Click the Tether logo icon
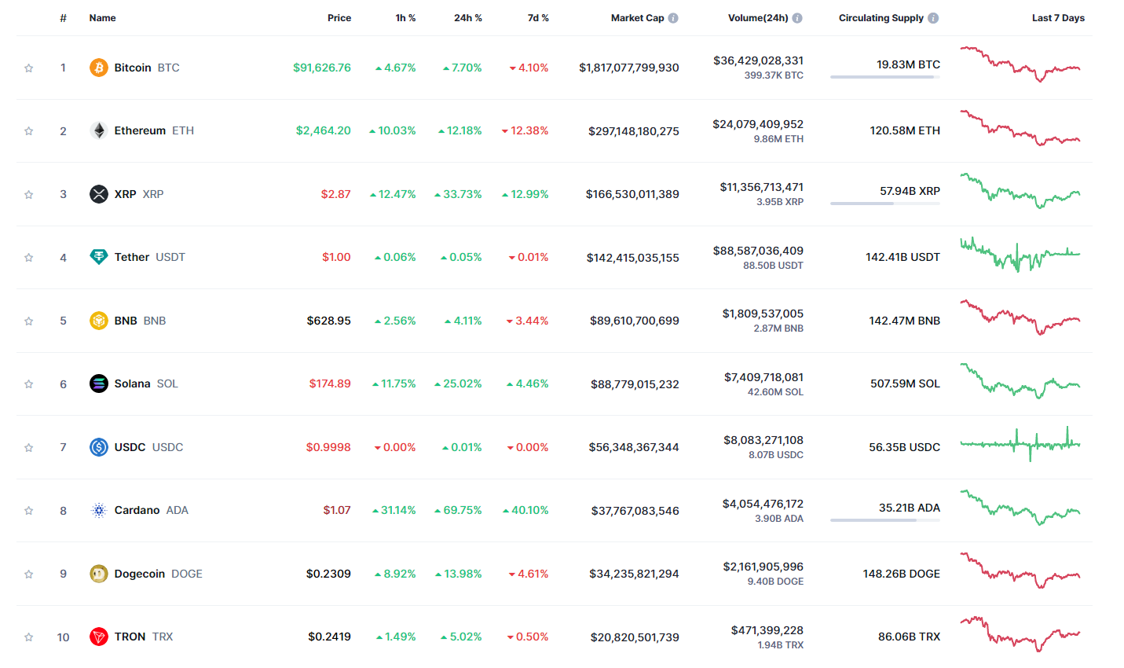 (98, 257)
